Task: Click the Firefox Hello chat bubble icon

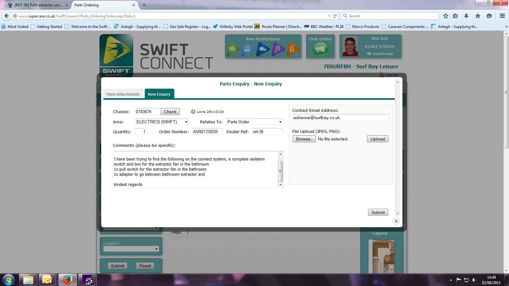Action: tap(489, 16)
